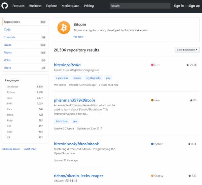Open richox/okcoin-leeks-reaper repository link

[x=78, y=176]
